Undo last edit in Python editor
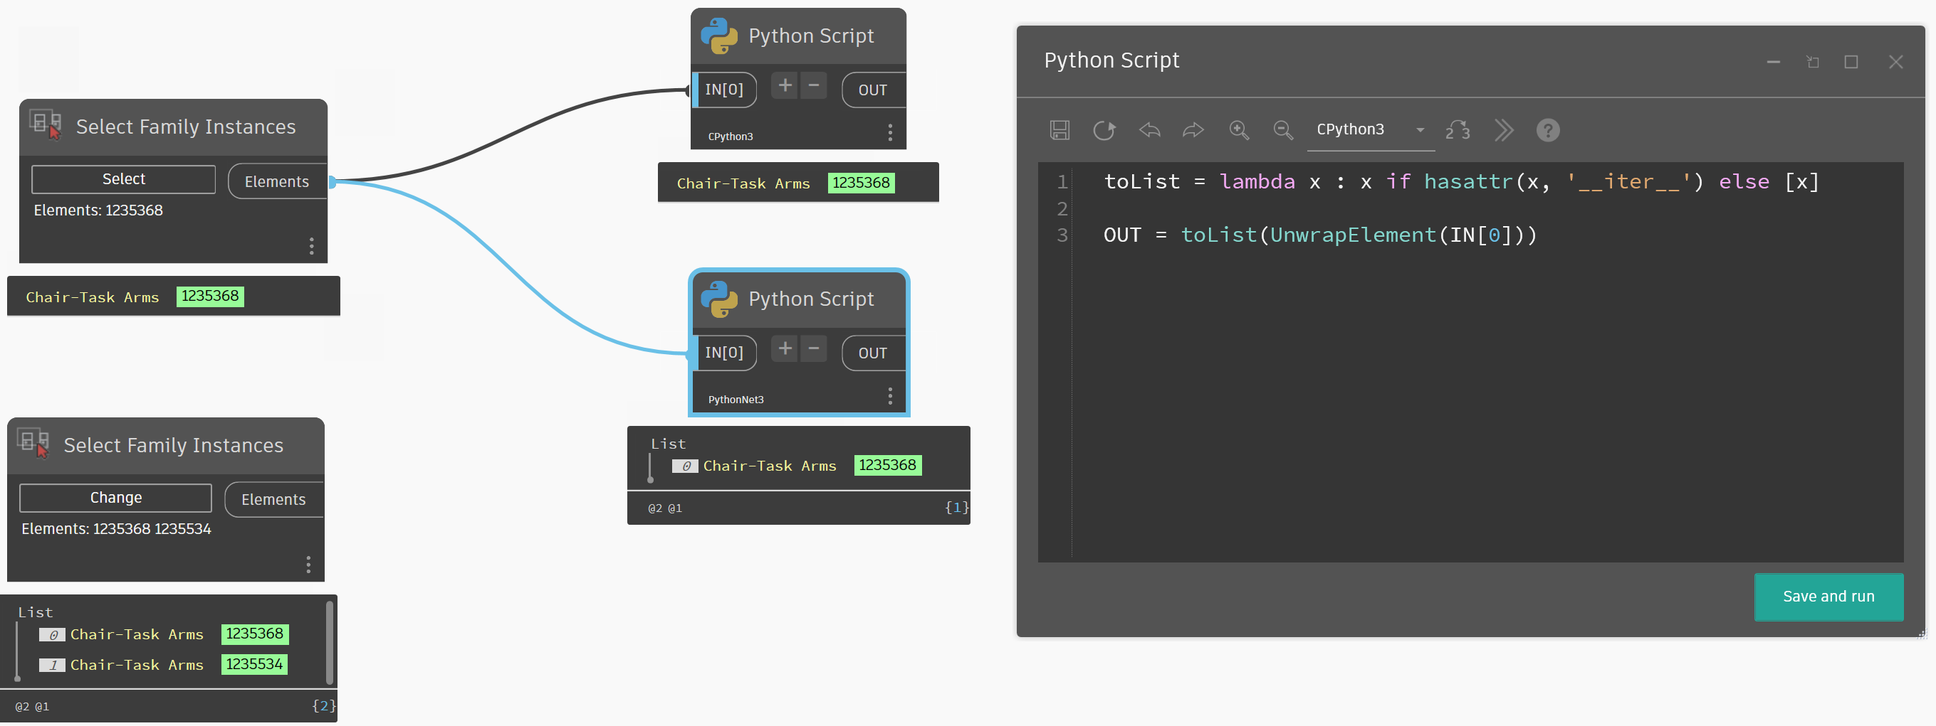This screenshot has height=726, width=1936. 1149,130
